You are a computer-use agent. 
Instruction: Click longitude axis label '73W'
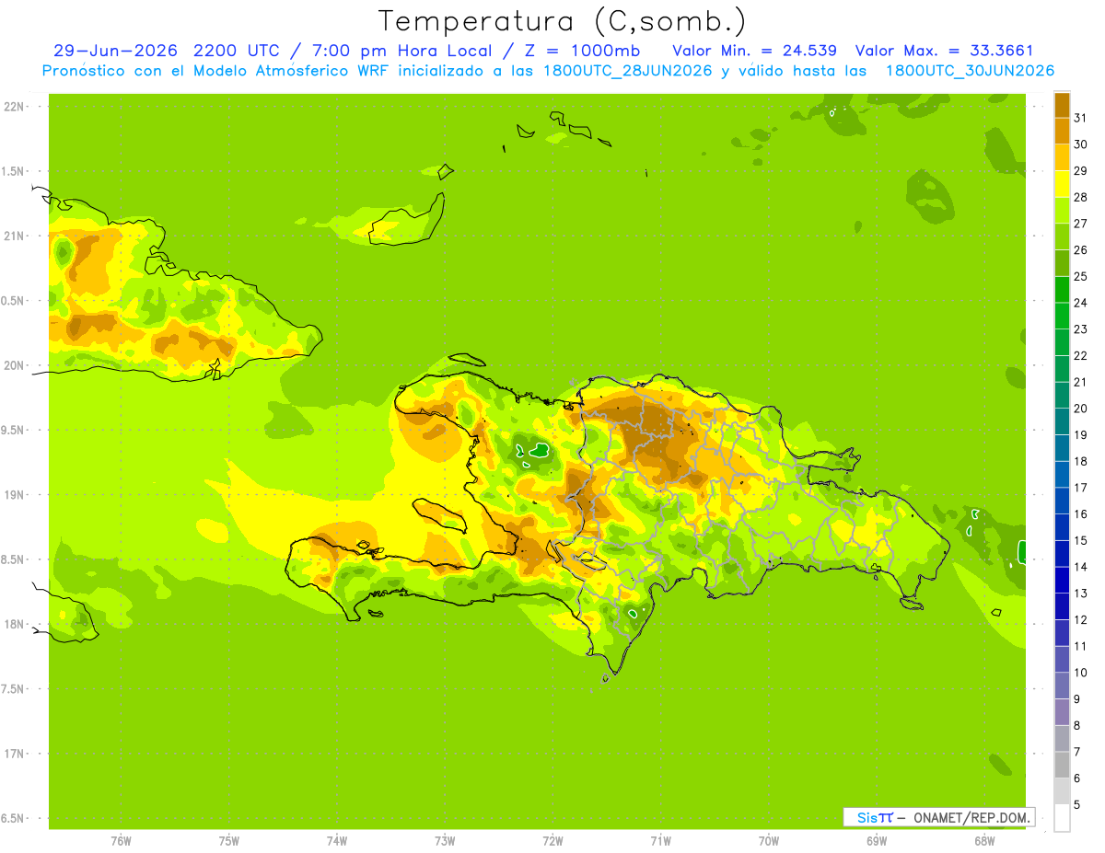tap(445, 841)
